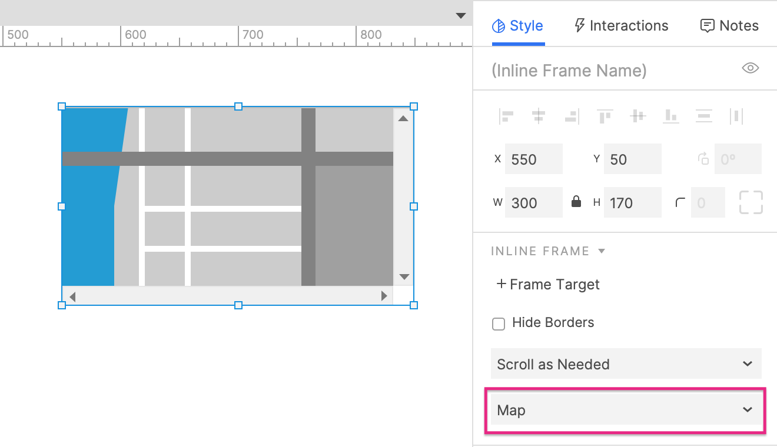777x447 pixels.
Task: Open the Map preview image dropdown
Action: pos(626,410)
